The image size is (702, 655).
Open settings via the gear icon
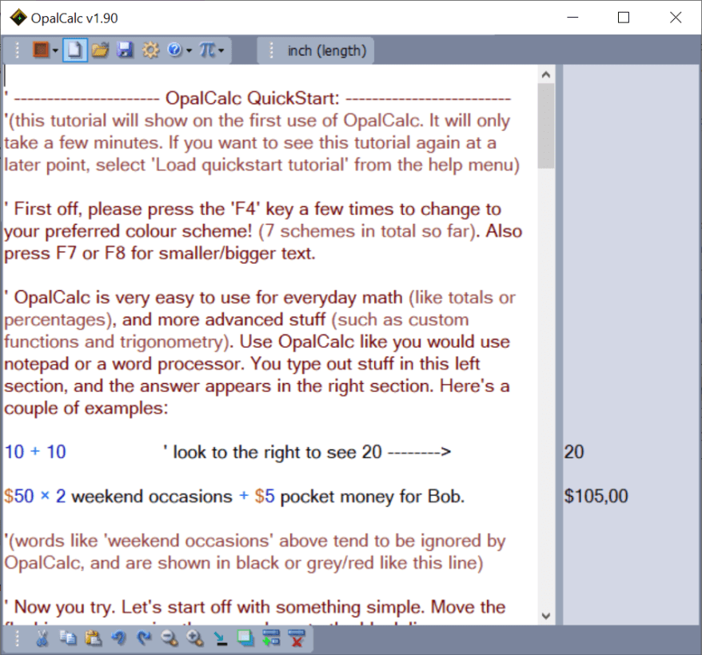(150, 50)
